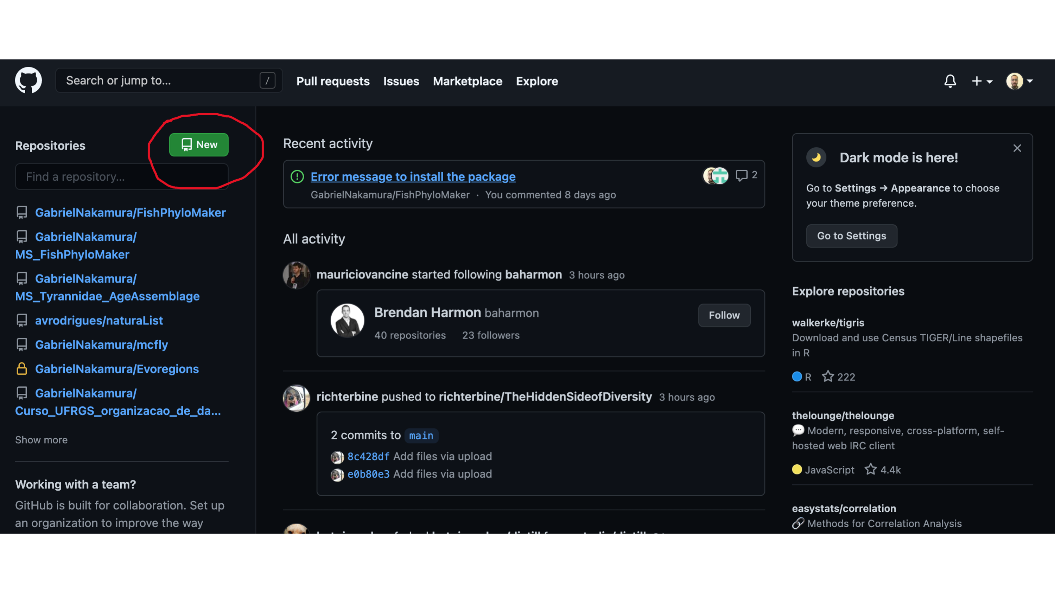The width and height of the screenshot is (1055, 593).
Task: Click the slash keyboard shortcut icon in search
Action: click(x=267, y=80)
